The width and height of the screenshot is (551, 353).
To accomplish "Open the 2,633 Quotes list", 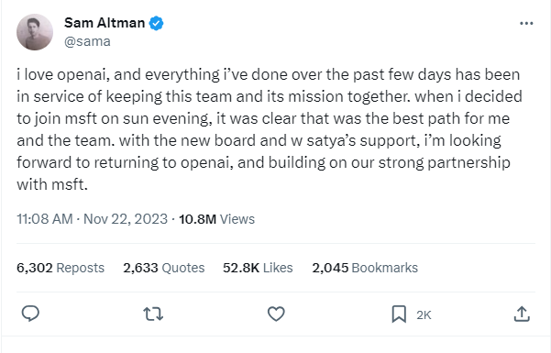I will 164,268.
